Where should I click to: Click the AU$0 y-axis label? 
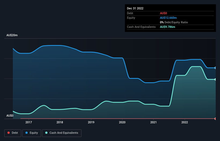(10, 116)
